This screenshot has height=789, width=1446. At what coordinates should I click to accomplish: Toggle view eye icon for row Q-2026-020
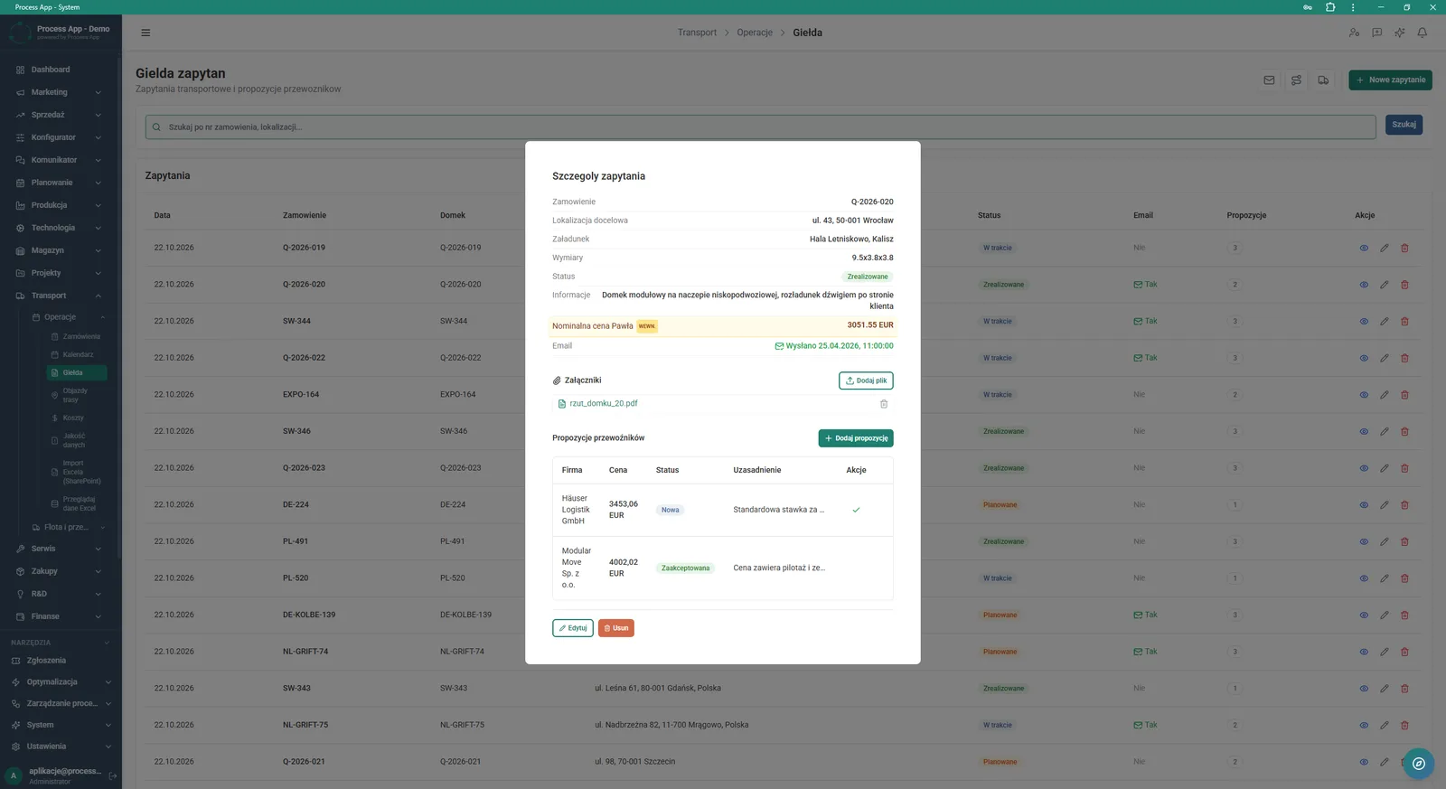pyautogui.click(x=1364, y=285)
